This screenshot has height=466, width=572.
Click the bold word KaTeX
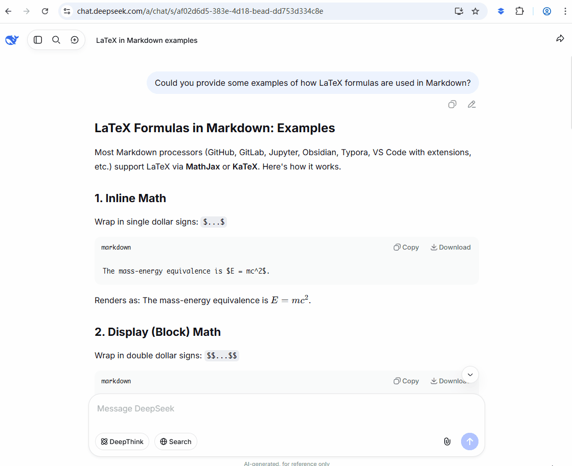(245, 167)
